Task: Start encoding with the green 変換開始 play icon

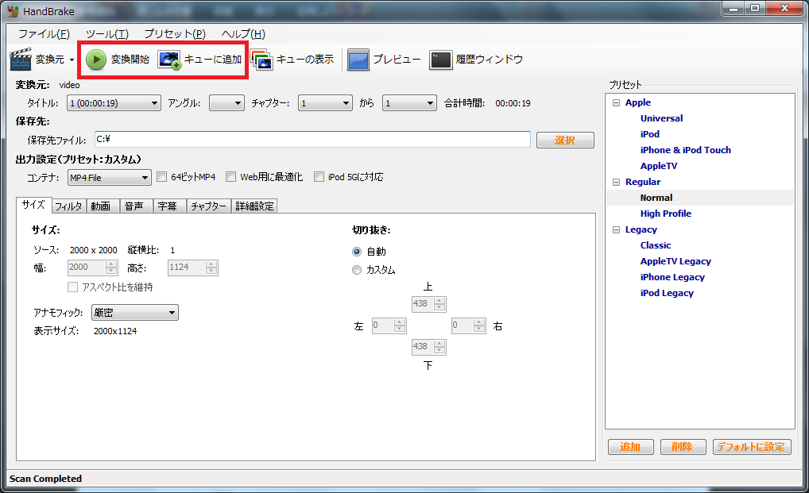Action: point(95,60)
